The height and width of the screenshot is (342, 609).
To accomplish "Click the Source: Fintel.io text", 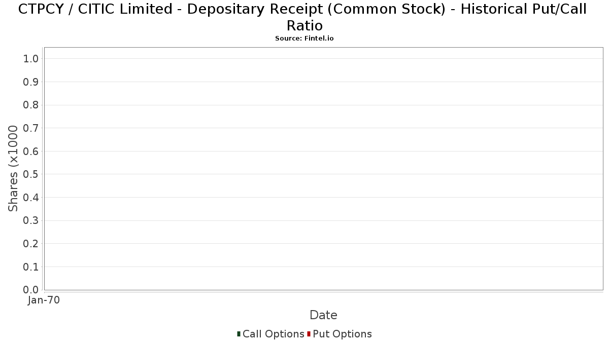I will coord(304,39).
